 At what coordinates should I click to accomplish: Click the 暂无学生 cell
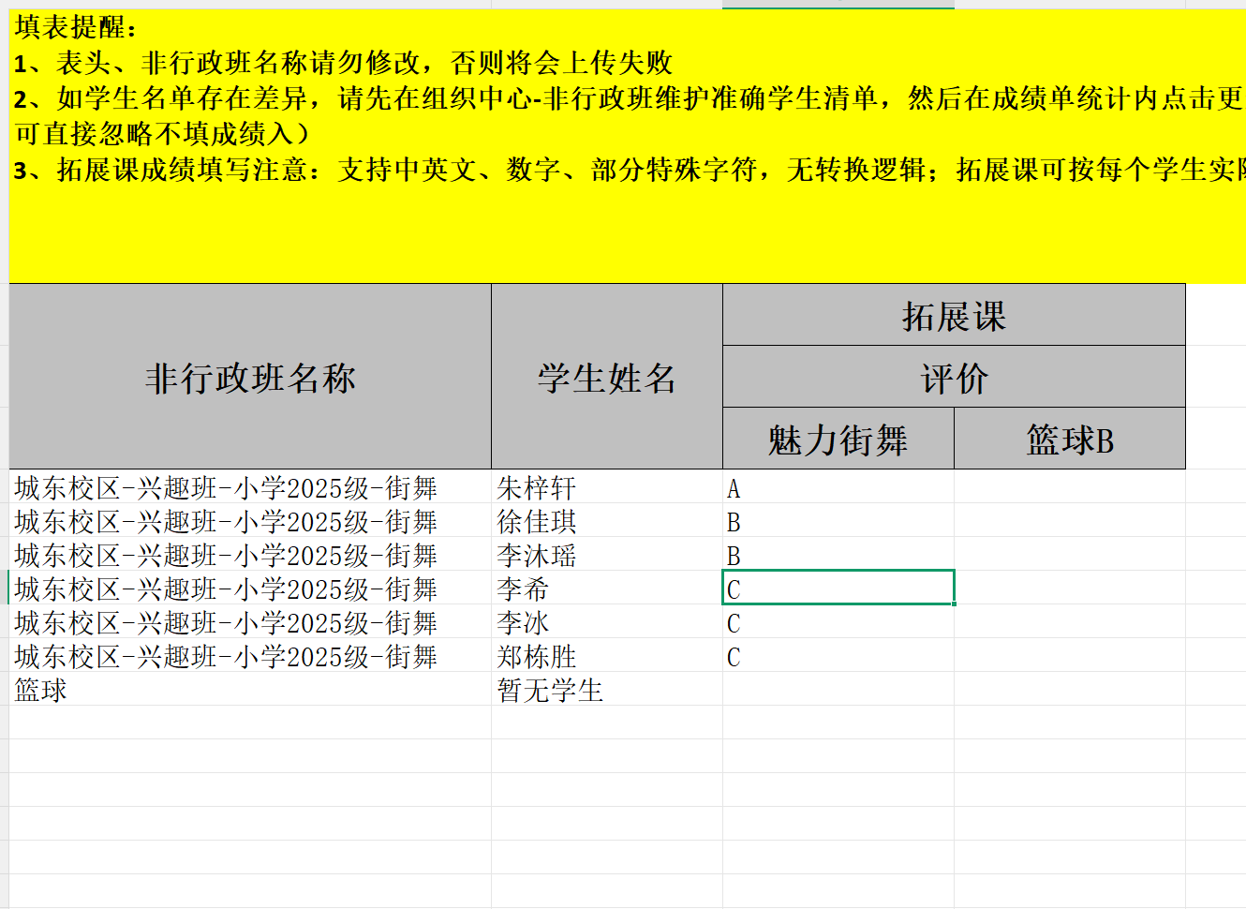point(550,690)
